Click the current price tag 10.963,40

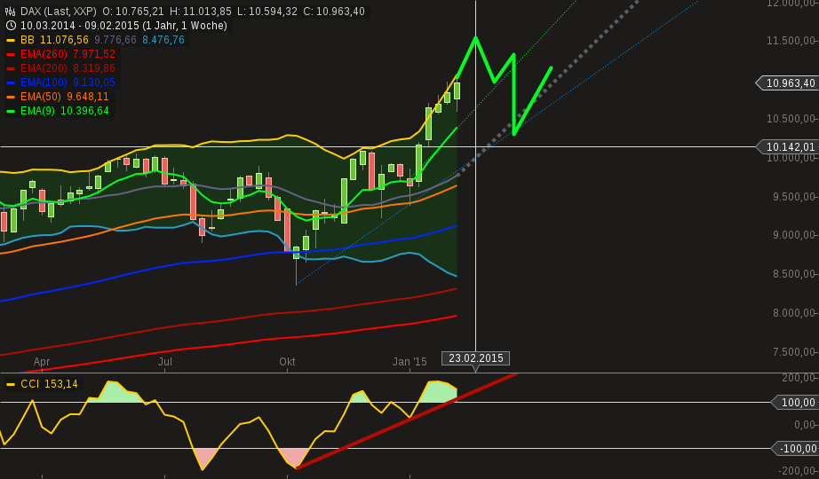[x=787, y=83]
